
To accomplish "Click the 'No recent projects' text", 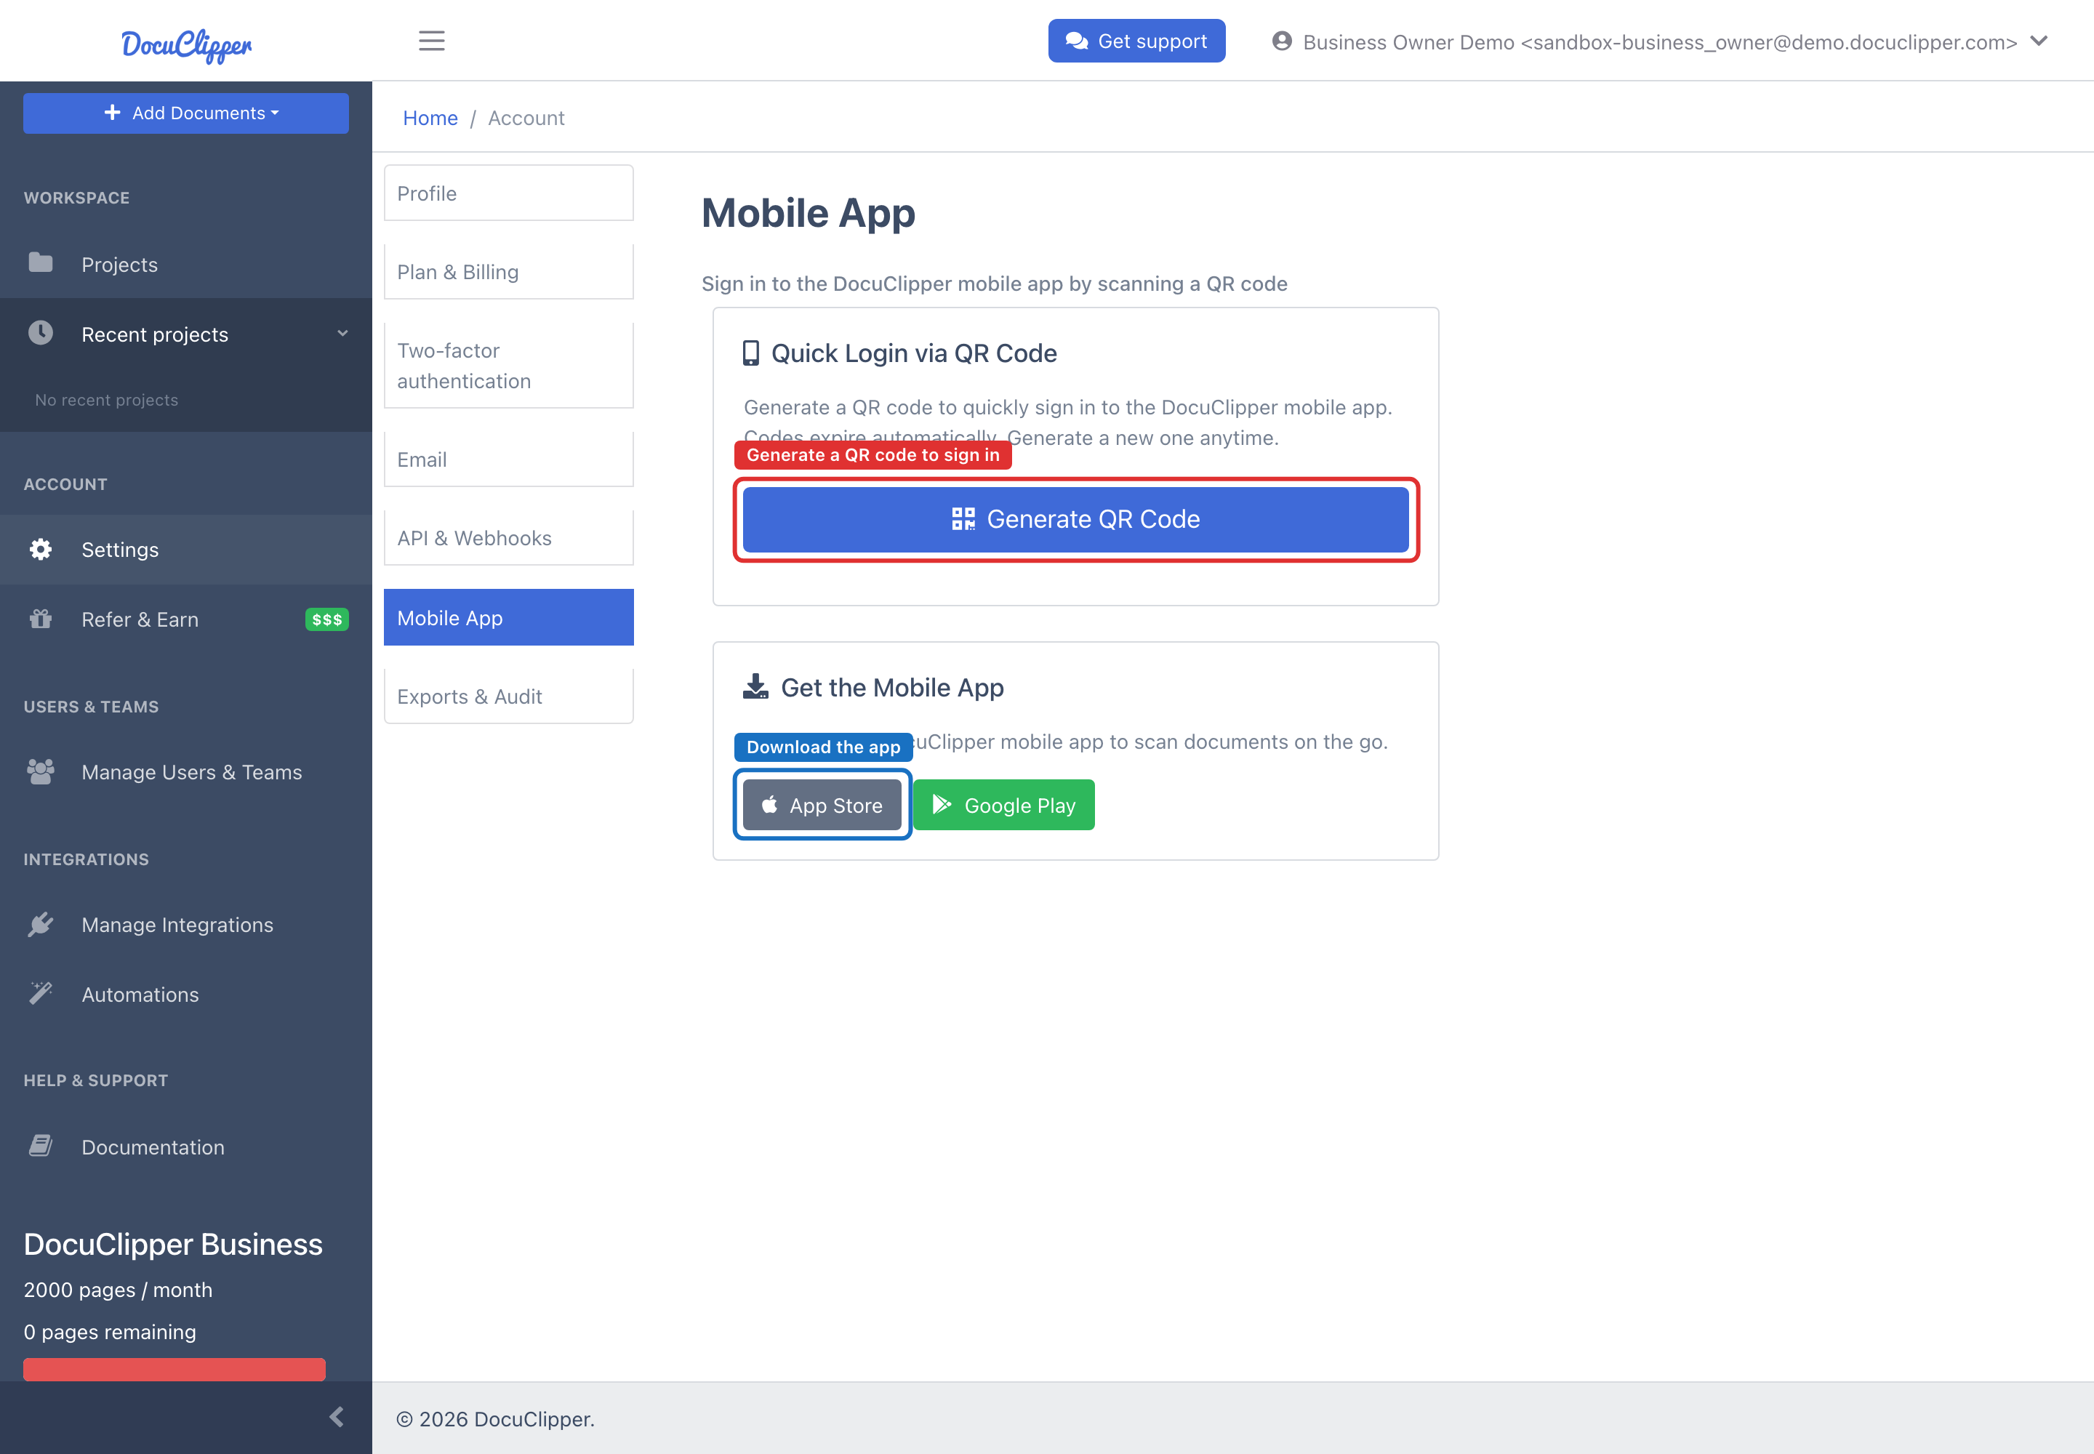I will 107,400.
